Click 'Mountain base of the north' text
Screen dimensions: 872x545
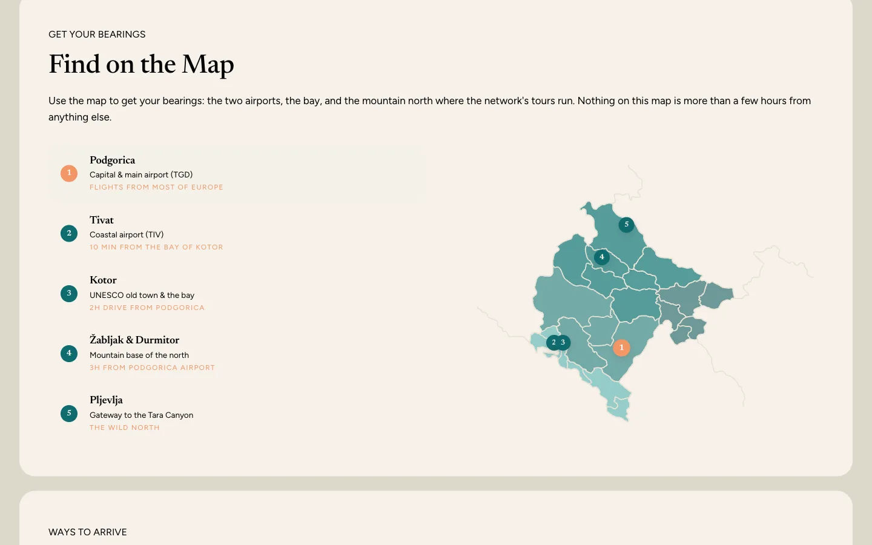(x=139, y=355)
